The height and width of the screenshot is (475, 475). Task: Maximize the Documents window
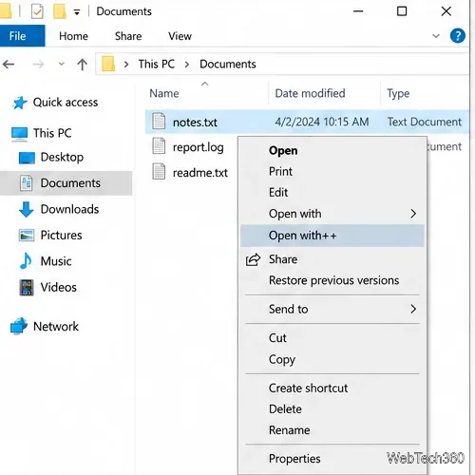point(402,11)
